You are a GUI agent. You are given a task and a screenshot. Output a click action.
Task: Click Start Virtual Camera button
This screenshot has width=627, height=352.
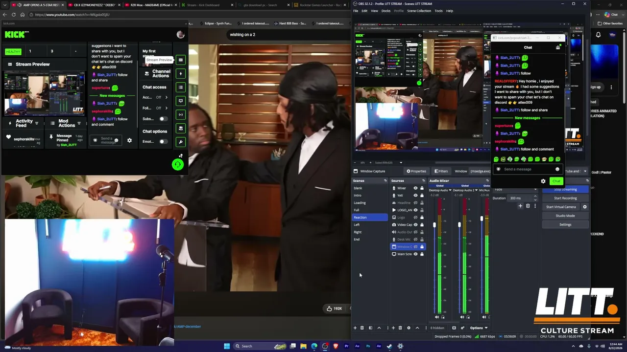click(561, 207)
